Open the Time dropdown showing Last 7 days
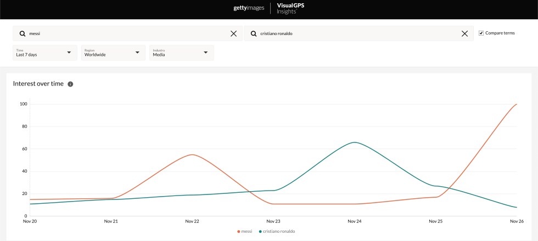This screenshot has width=538, height=241. 44,53
